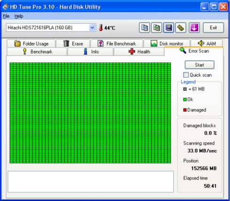
Task: Open the File menu
Action: 6,16
